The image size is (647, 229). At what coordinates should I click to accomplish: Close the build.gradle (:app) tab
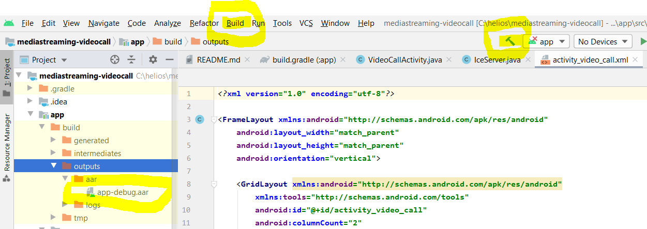pyautogui.click(x=343, y=60)
